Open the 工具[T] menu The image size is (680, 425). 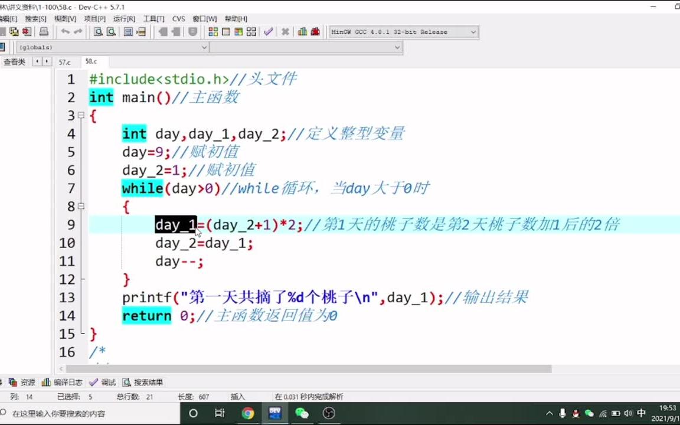point(155,18)
